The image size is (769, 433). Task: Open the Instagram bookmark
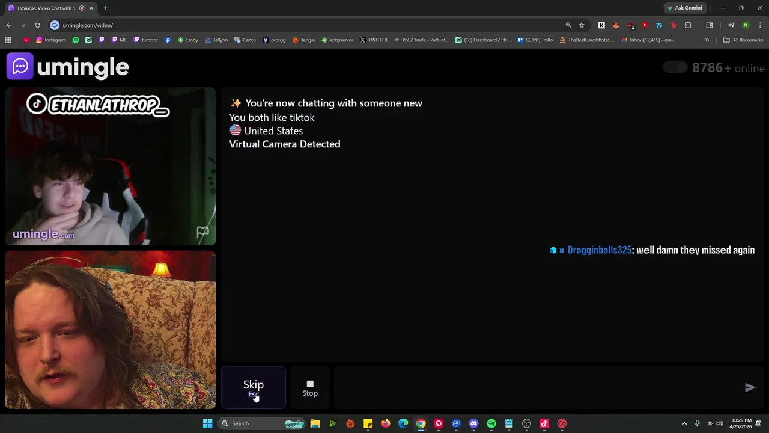pos(51,40)
